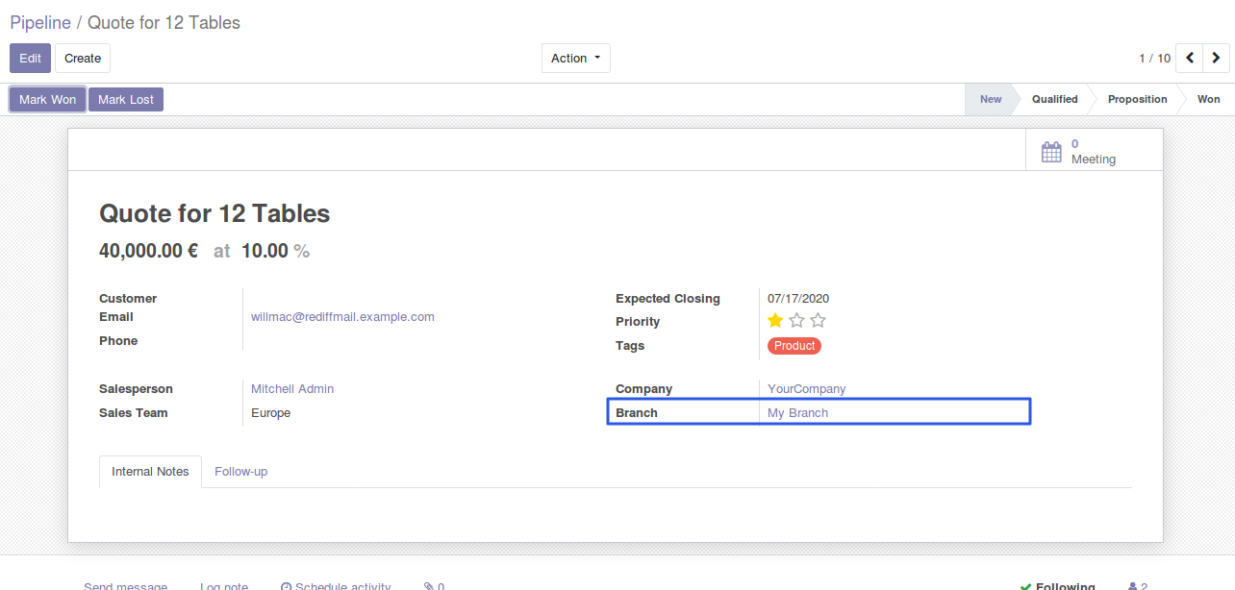Open the Action dropdown menu
Viewport: 1235px width, 590px height.
(x=575, y=59)
